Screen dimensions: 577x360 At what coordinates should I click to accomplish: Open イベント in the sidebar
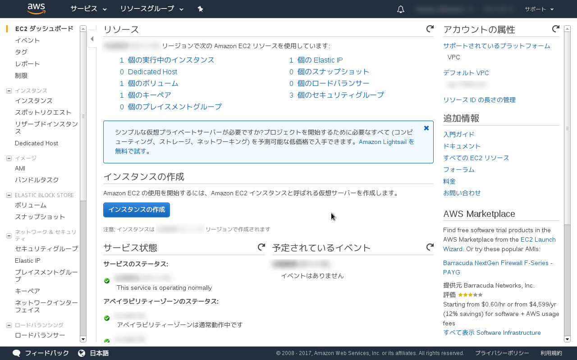[x=27, y=40]
